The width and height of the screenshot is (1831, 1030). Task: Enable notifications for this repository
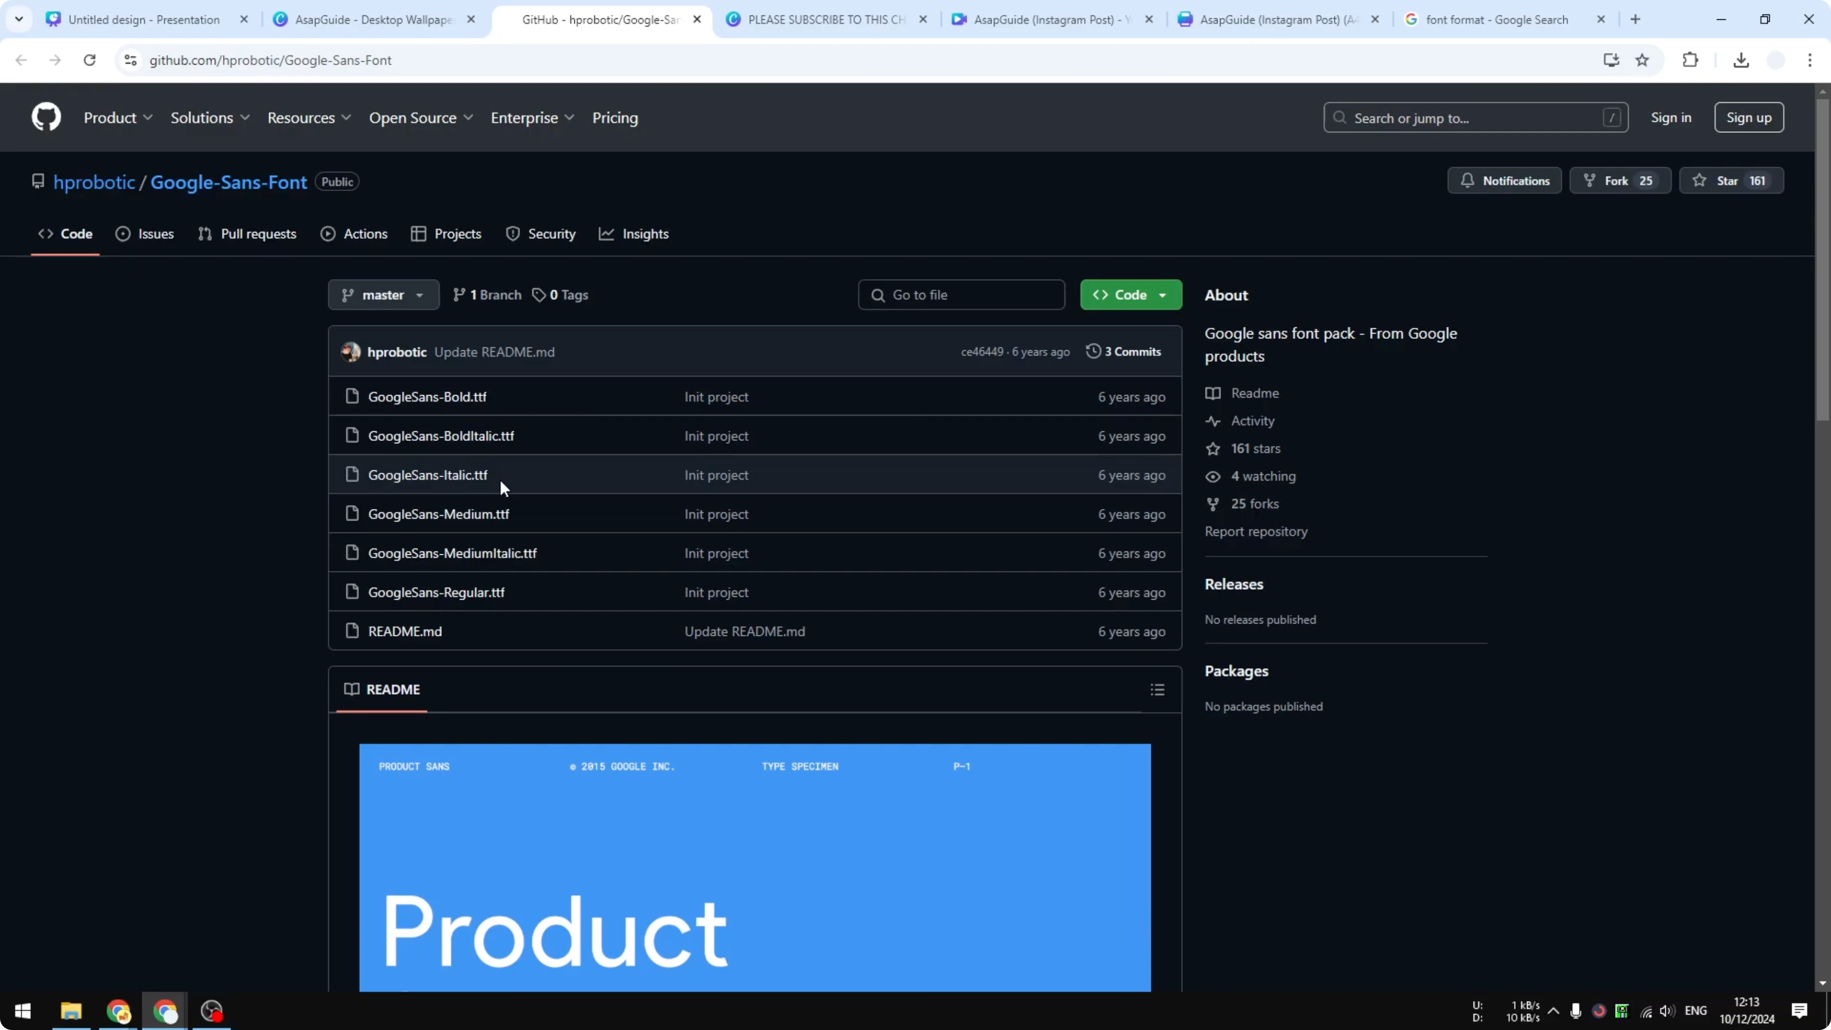1505,180
